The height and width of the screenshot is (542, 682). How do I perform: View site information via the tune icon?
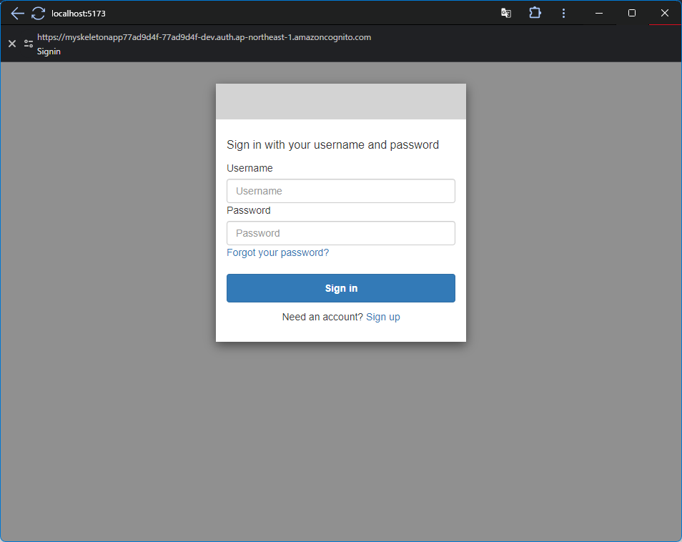pos(29,44)
